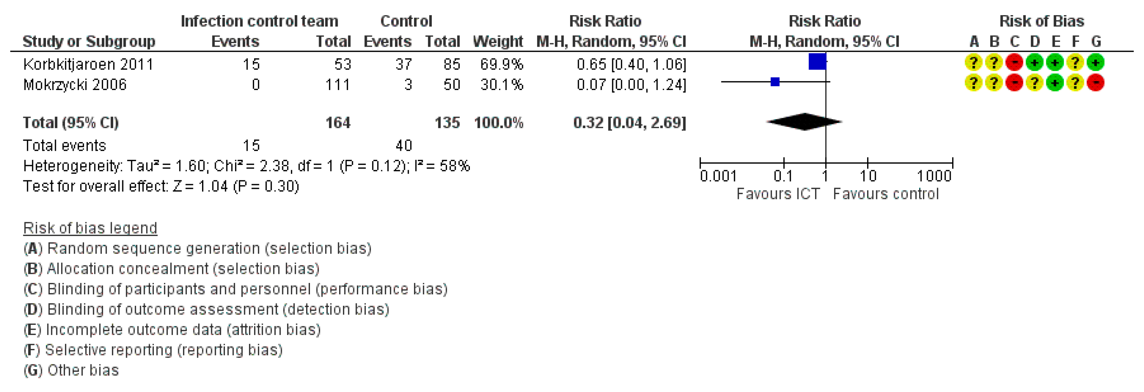Click Korbkitjaroen 2011's yellow column A bias circle
1144x392 pixels.
[973, 63]
